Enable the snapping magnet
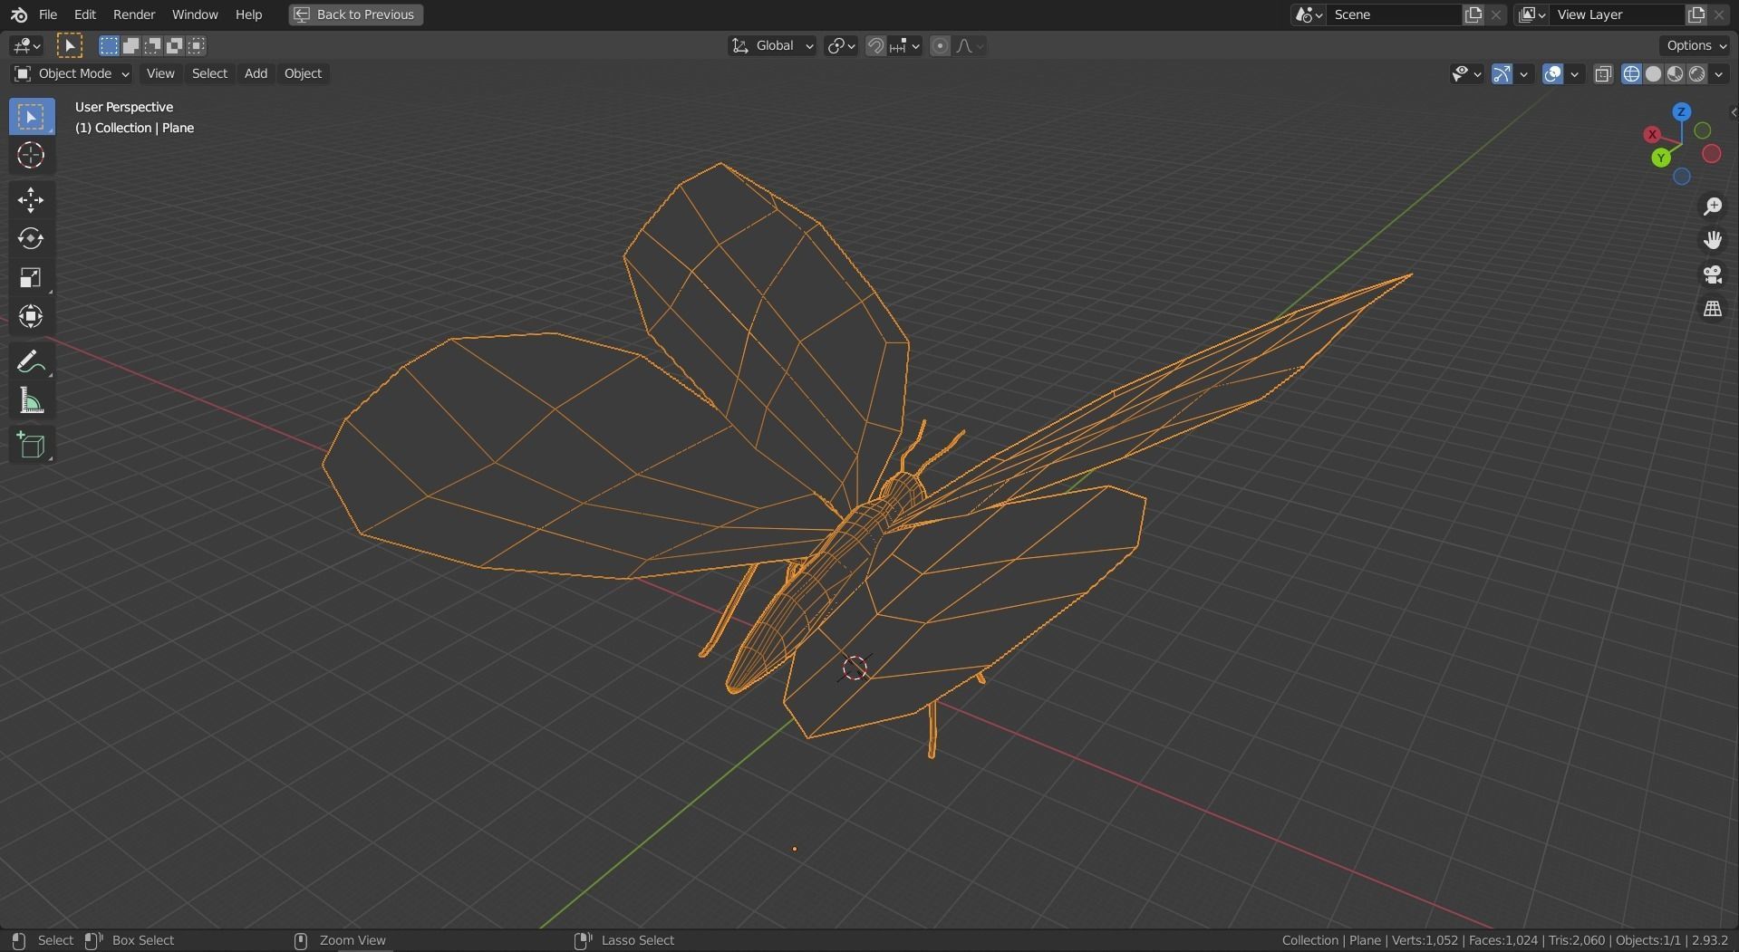 [x=875, y=45]
